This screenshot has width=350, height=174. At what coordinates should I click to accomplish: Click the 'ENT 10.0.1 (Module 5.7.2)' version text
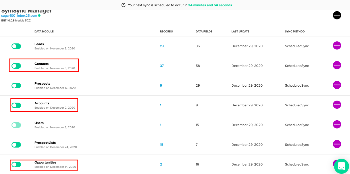pyautogui.click(x=16, y=20)
